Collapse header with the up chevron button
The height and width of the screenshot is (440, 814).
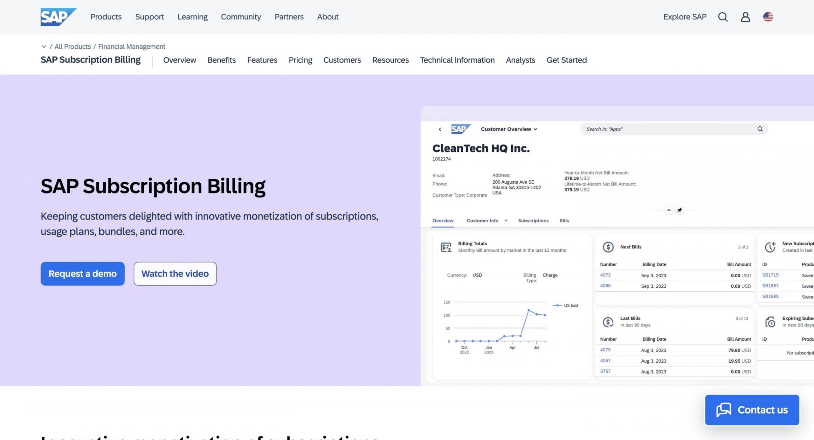point(669,210)
